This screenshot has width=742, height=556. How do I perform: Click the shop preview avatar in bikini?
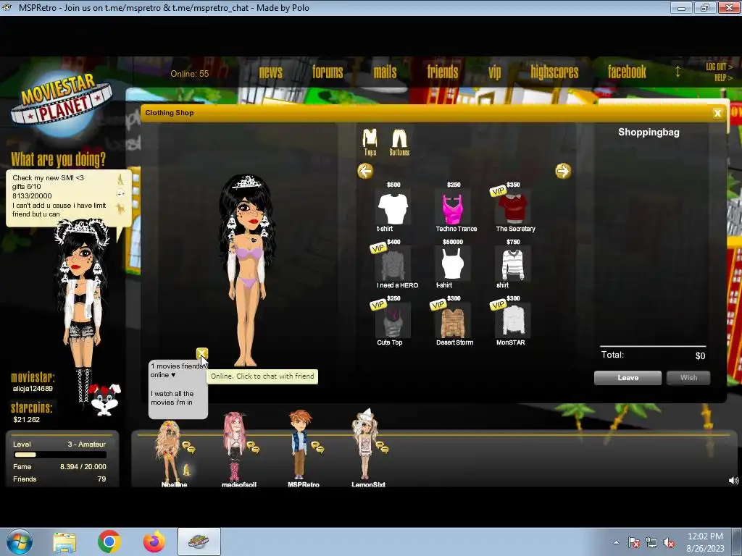246,271
